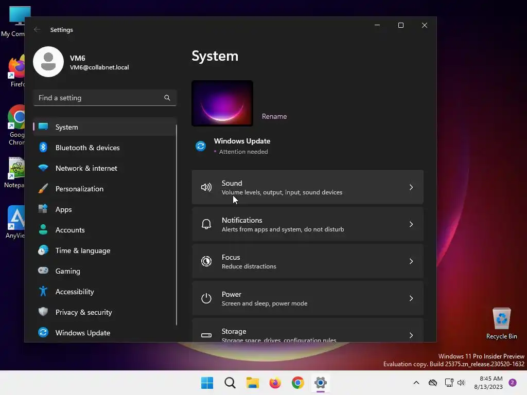Click the volume icon in system tray
The height and width of the screenshot is (395, 527).
point(461,383)
